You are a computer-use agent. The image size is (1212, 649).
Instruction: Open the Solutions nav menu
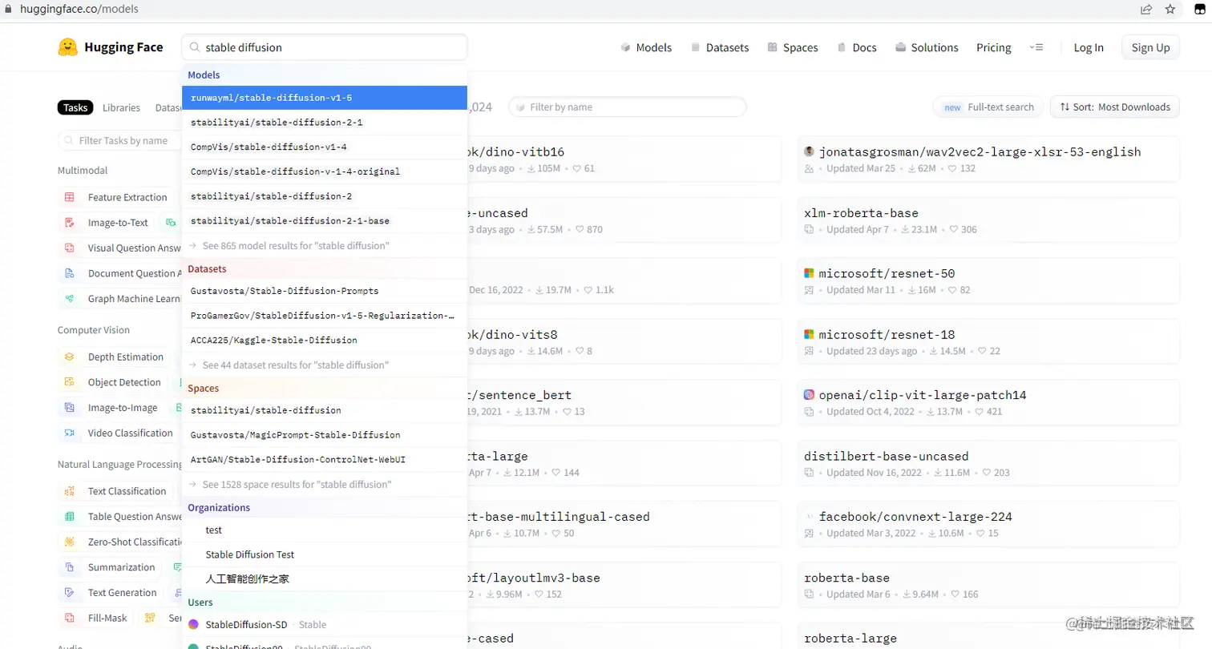927,47
